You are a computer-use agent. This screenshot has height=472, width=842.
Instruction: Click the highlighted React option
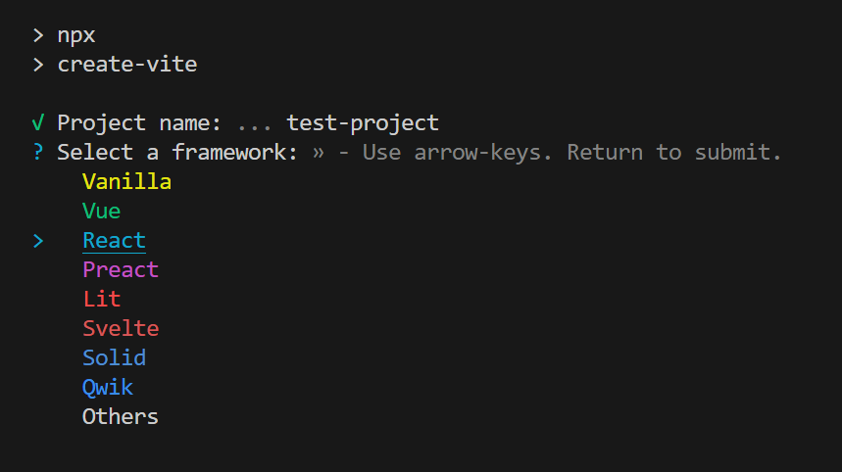click(x=114, y=241)
